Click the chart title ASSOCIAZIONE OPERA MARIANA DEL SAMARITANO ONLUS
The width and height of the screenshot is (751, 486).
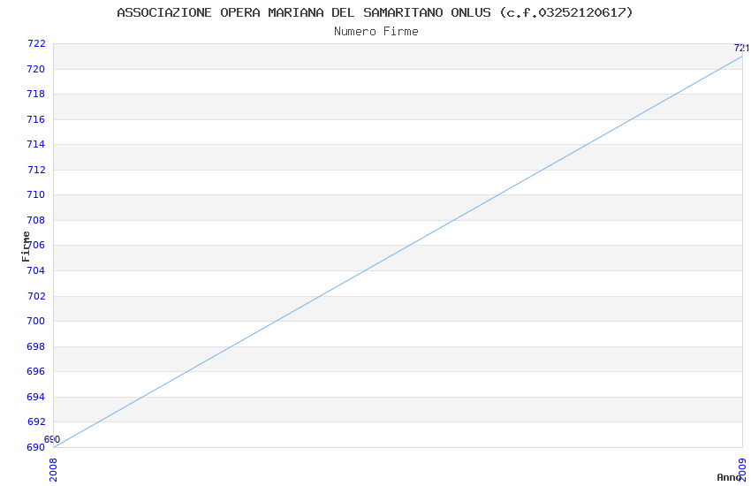click(375, 12)
